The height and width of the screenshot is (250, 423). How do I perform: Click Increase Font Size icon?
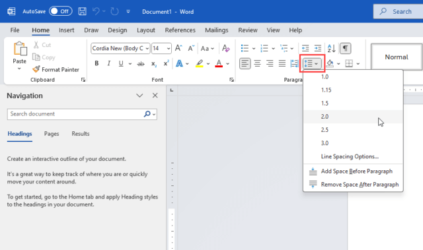178,48
